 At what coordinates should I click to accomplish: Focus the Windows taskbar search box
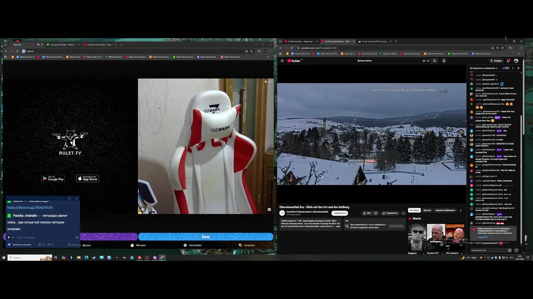coord(29,257)
